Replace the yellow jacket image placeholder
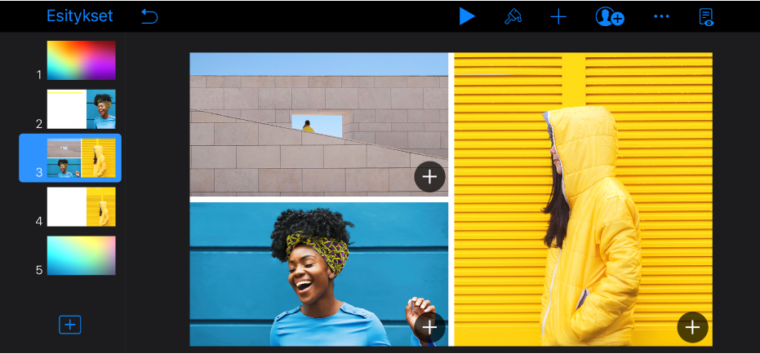The image size is (760, 354). coord(692,327)
